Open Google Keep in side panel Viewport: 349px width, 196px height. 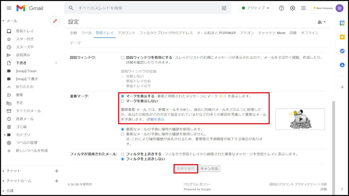tap(342, 37)
